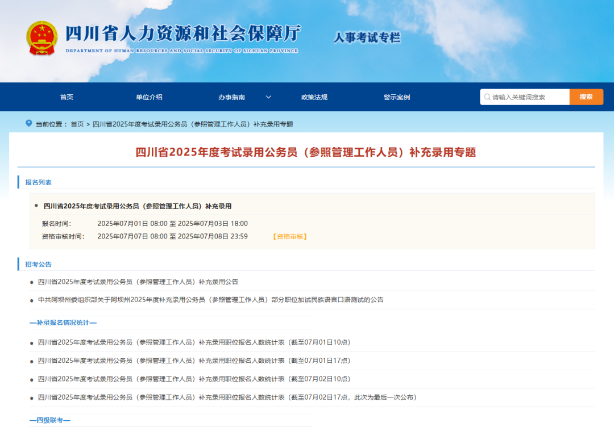Viewport: 614px width, 427px height.
Task: Open the 政策法规 navigation item
Action: point(314,97)
